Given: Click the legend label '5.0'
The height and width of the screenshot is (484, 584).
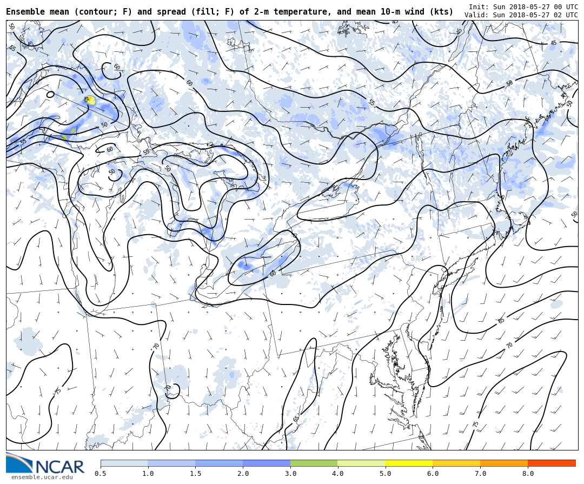Looking at the screenshot, I should pos(386,474).
